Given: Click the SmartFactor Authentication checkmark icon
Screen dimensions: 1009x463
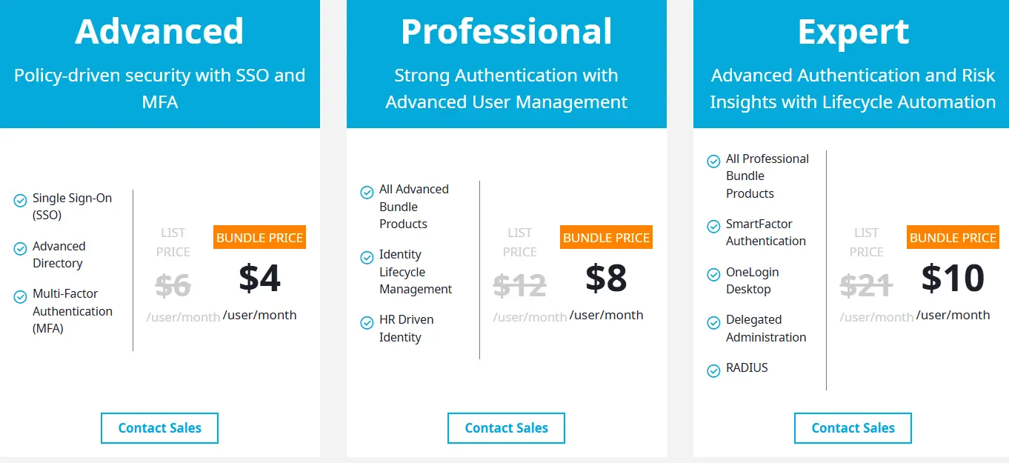Looking at the screenshot, I should [713, 227].
